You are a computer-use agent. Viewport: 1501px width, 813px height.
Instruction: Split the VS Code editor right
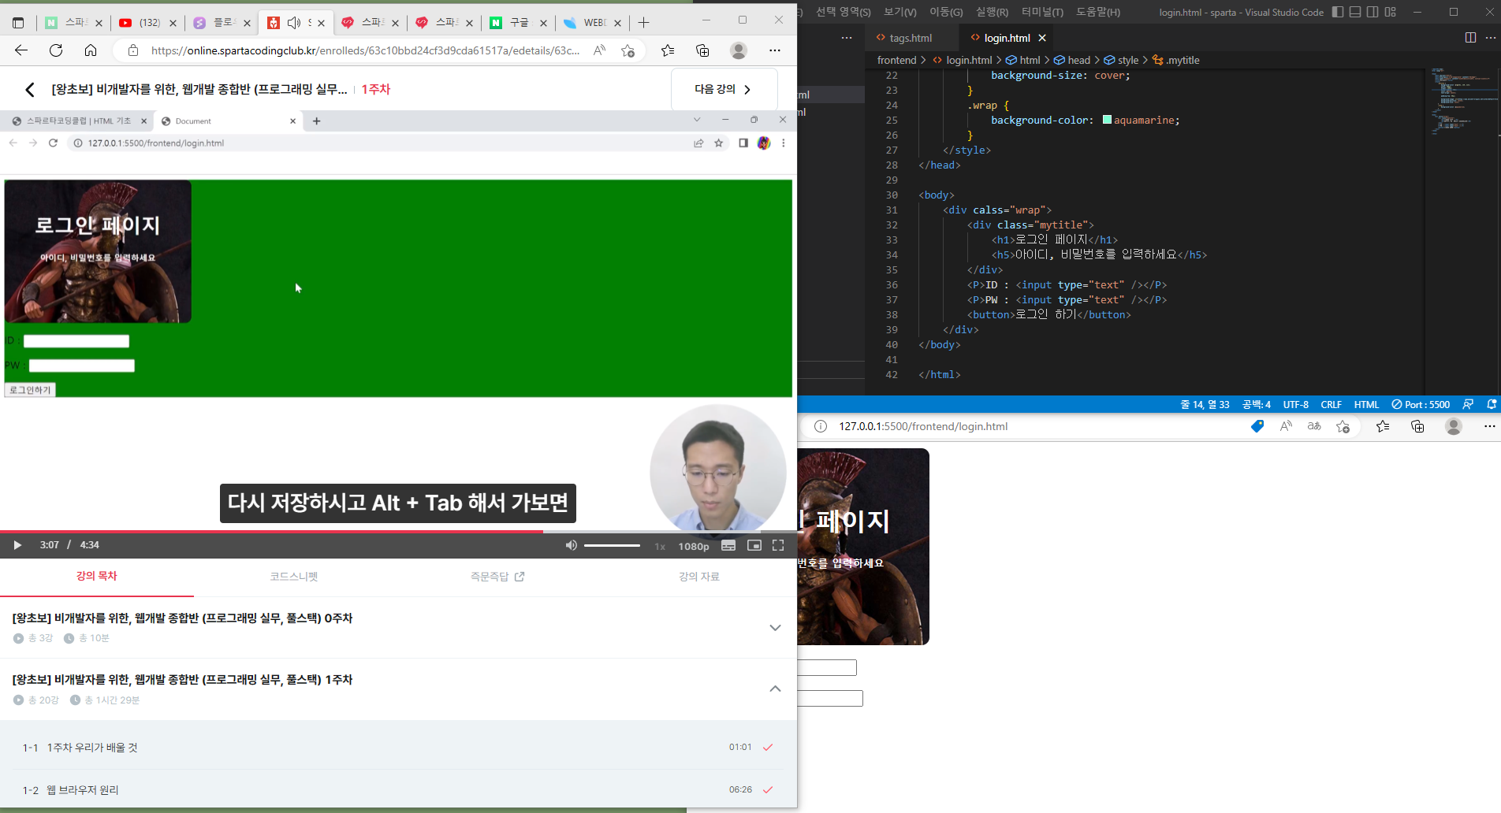1470,38
